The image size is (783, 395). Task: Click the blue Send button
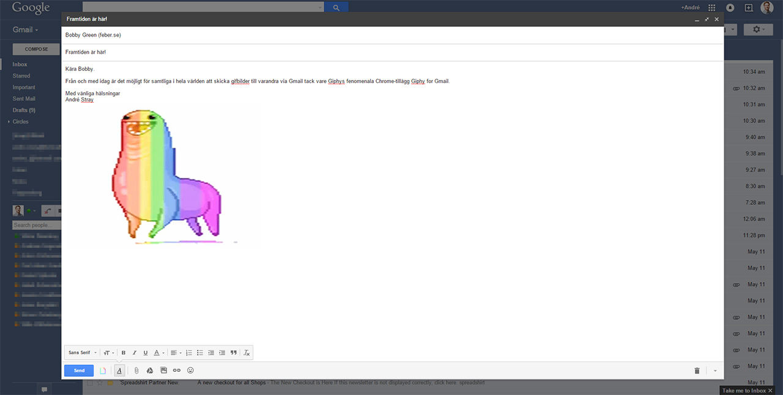[x=79, y=371]
